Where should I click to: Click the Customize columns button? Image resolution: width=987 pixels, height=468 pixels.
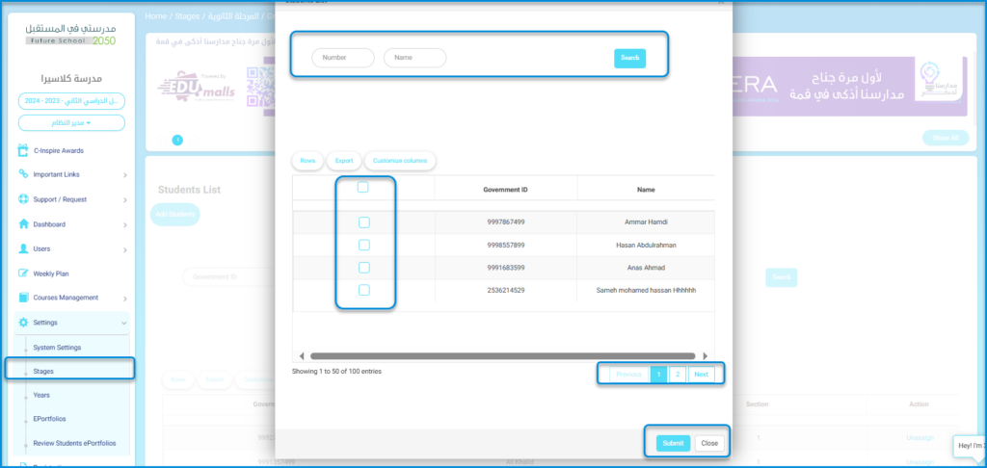click(x=400, y=161)
